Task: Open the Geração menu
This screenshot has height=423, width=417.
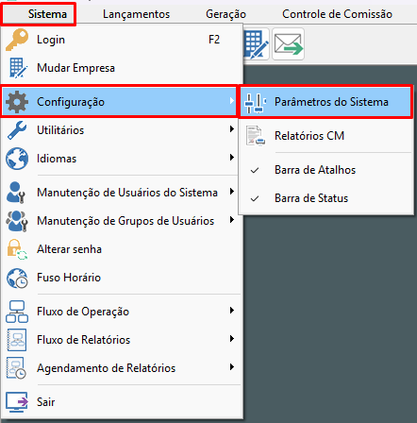Action: (225, 14)
